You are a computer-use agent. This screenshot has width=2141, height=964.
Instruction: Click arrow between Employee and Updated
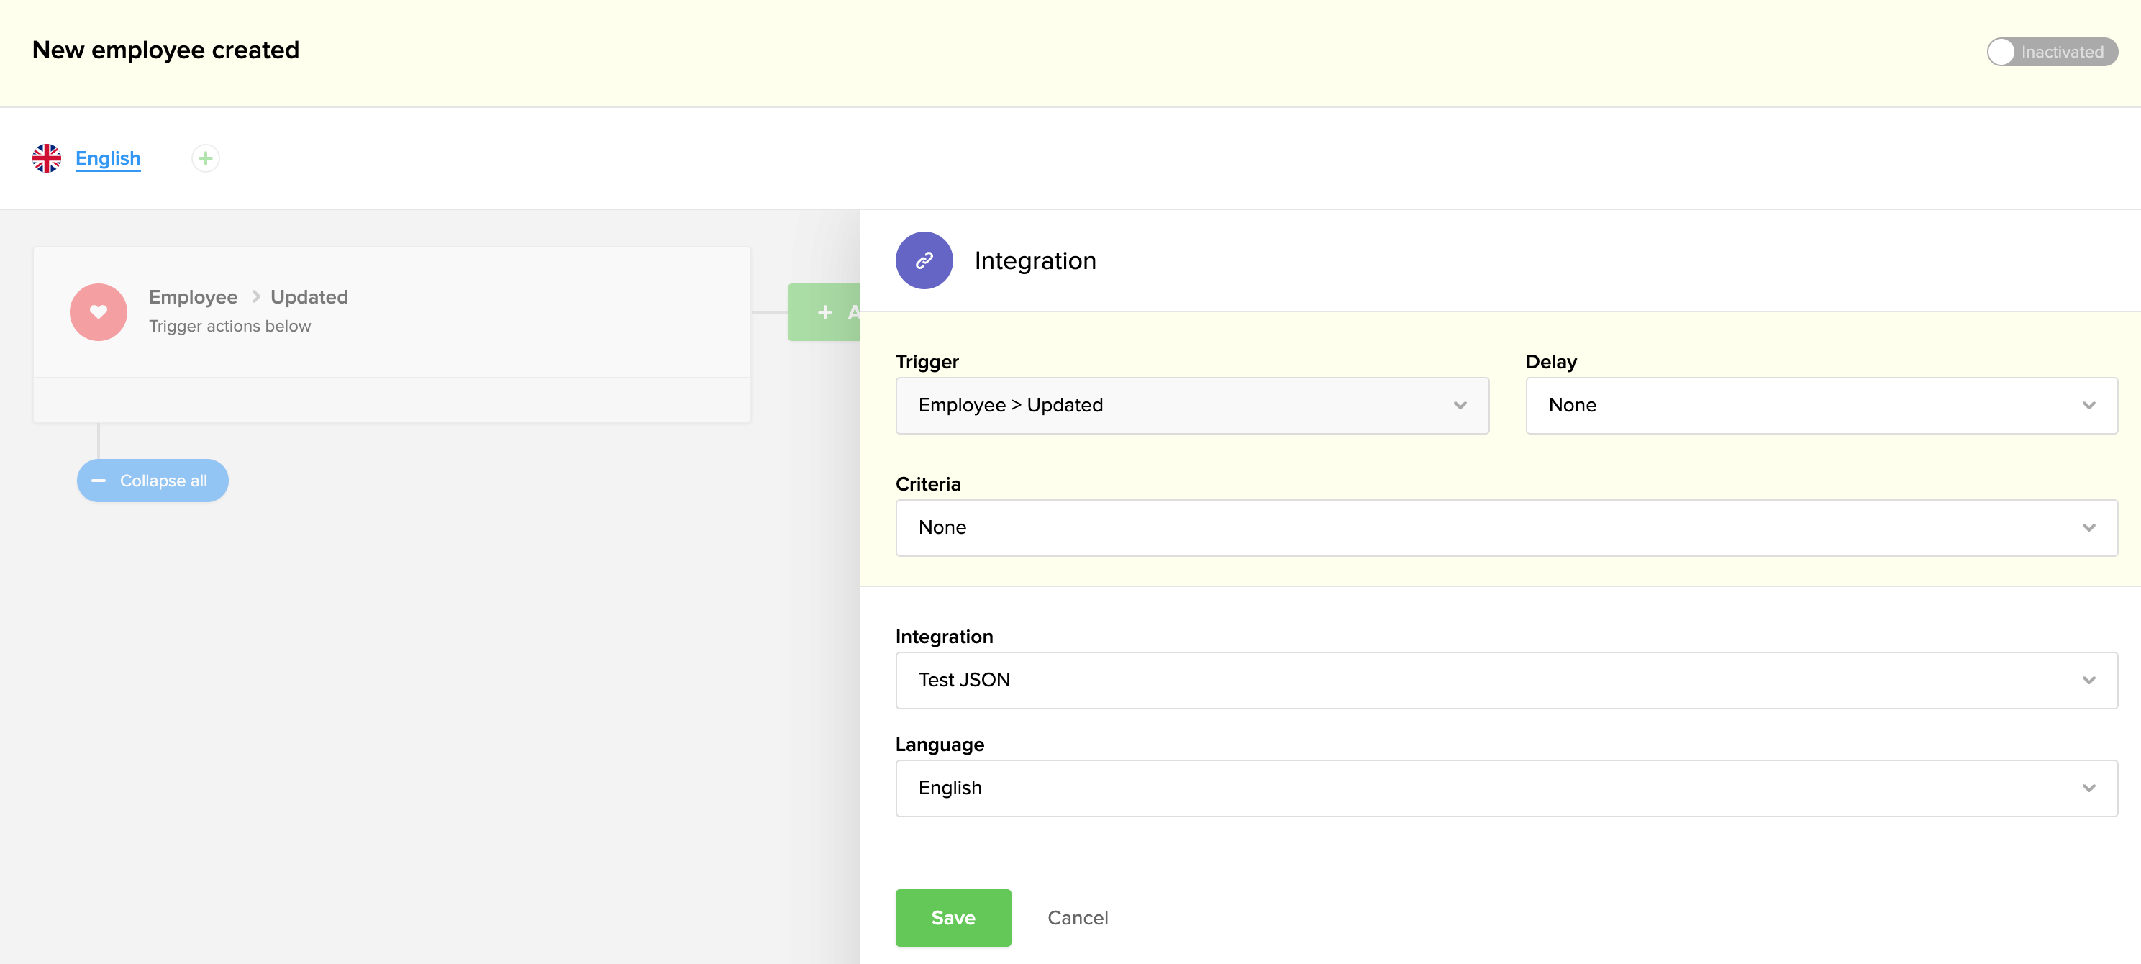(255, 296)
